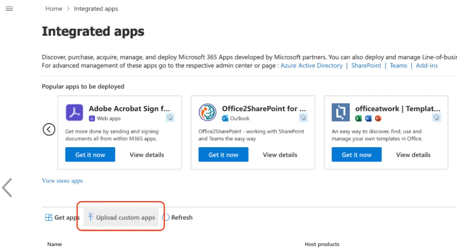Viewport: 457px width, 248px height.
Task: Go to the Teams admin link
Action: [398, 65]
